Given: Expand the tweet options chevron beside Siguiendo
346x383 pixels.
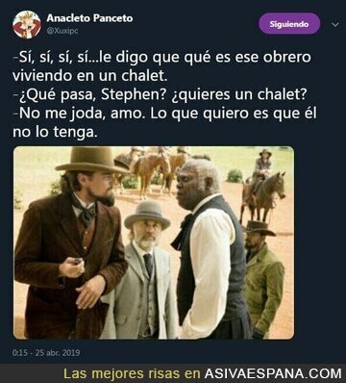Looking at the screenshot, I should coord(335,25).
